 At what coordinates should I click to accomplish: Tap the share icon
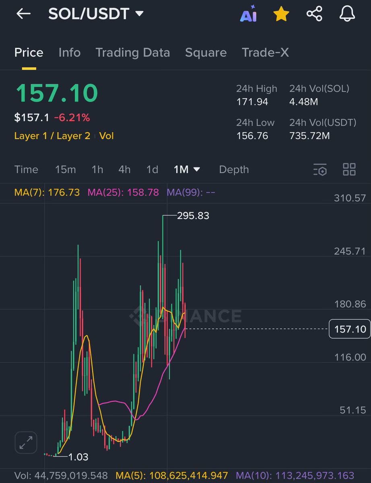click(x=314, y=14)
